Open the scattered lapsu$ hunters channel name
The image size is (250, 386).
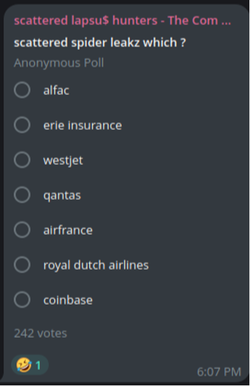pyautogui.click(x=123, y=20)
